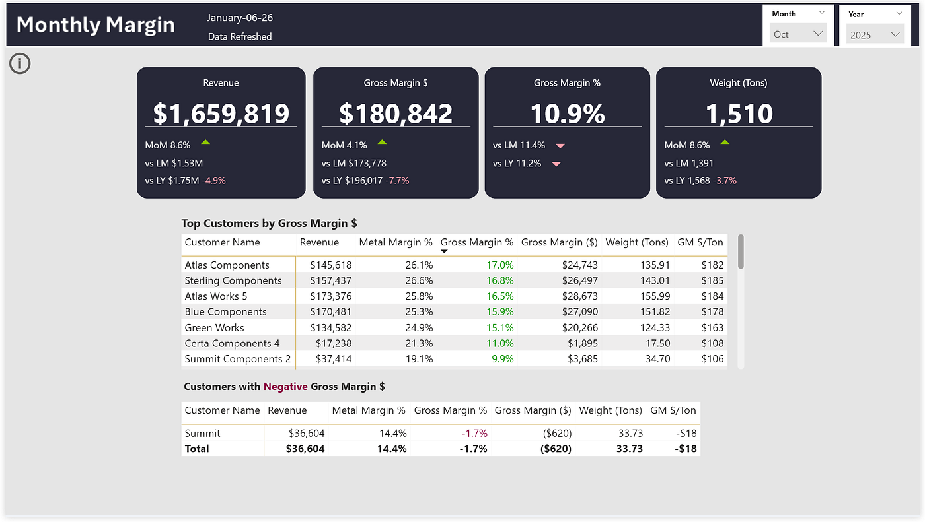Click the Summit Components 2 gross margin 9.9%
Viewport: 925px width, 522px height.
pos(502,359)
